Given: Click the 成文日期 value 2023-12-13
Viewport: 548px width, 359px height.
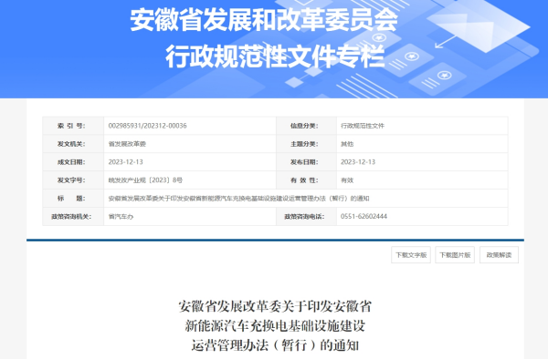Looking at the screenshot, I should point(125,162).
